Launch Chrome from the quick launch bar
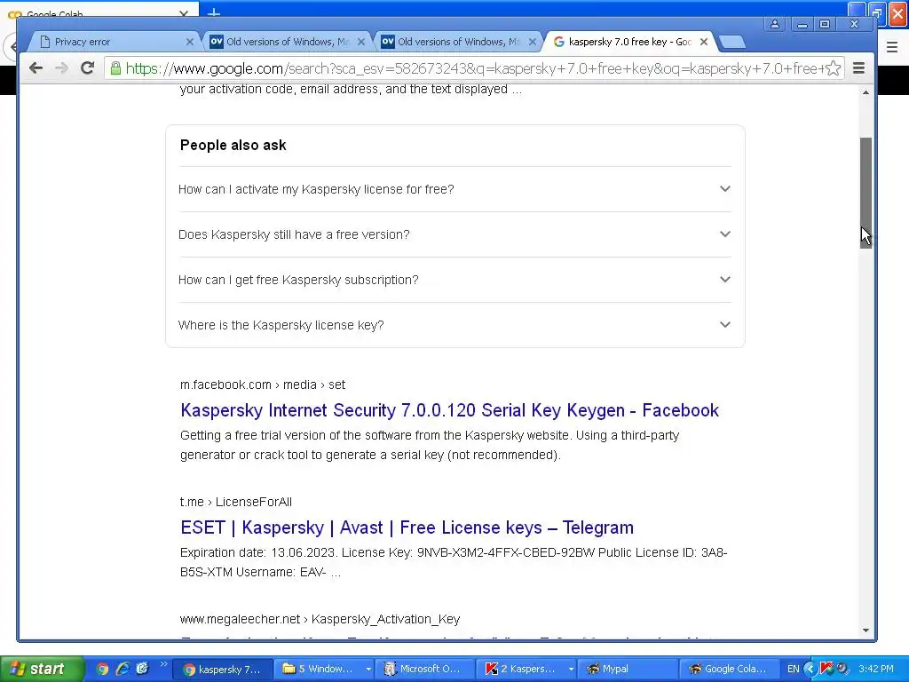The height and width of the screenshot is (682, 909). [103, 669]
